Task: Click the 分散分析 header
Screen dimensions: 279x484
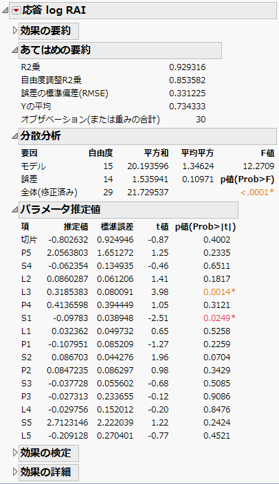Action: [x=148, y=136]
